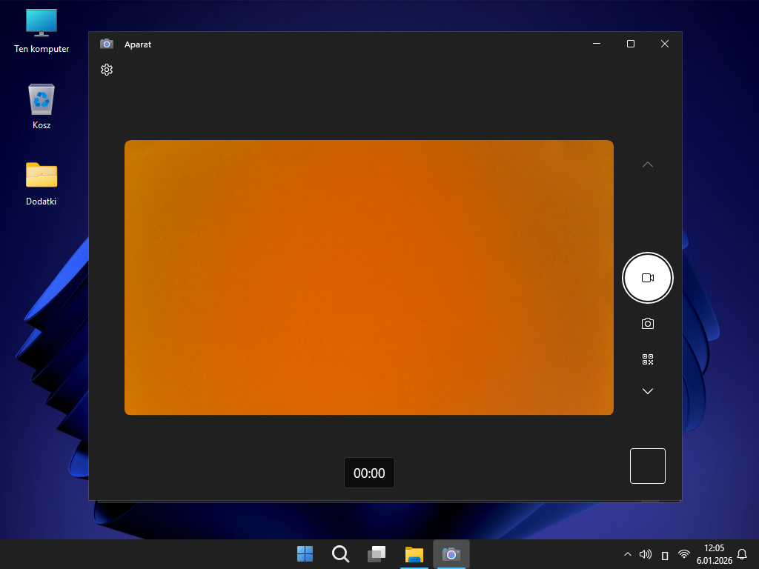Viewport: 759px width, 569px height.
Task: Click the up chevron above camera modes
Action: click(647, 164)
